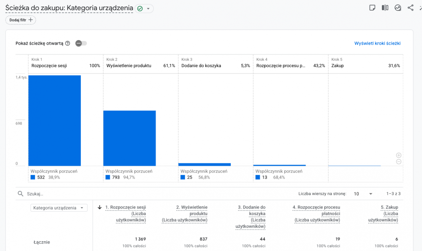Open the Insights trend icon
Image resolution: width=422 pixels, height=251 pixels.
tap(398, 8)
